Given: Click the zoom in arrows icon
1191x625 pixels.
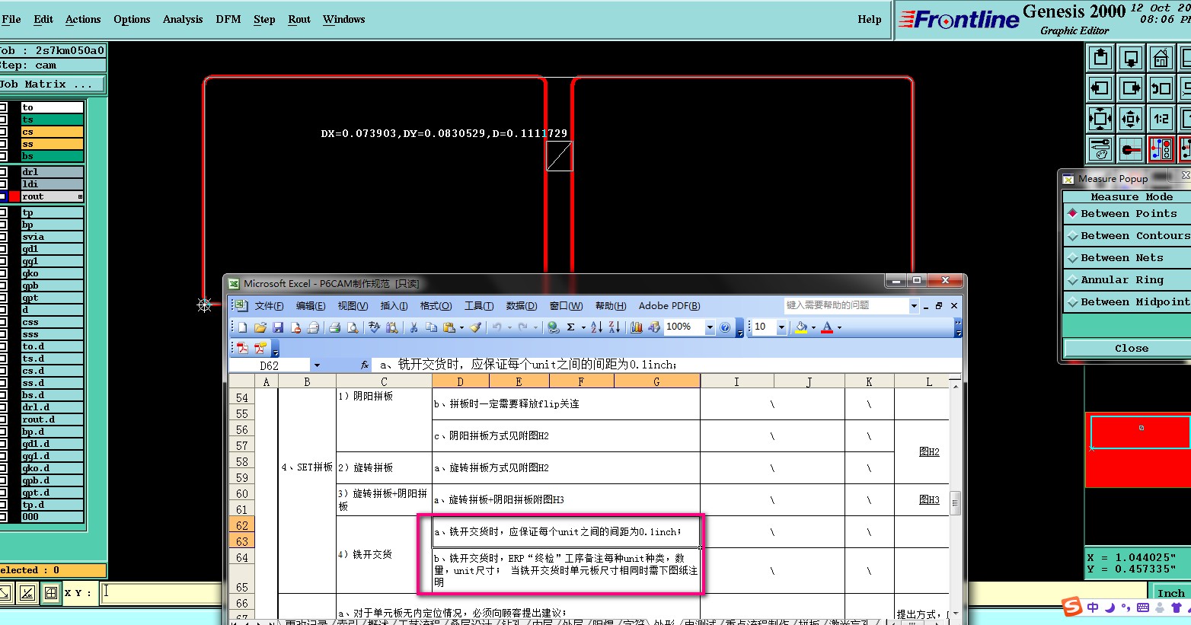Looking at the screenshot, I should (1100, 119).
